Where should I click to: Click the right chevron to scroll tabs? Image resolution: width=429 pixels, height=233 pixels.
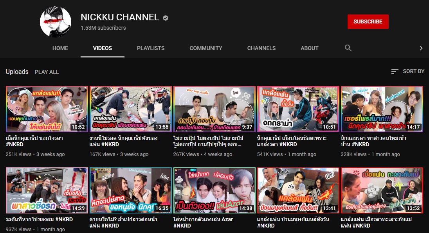(x=421, y=48)
